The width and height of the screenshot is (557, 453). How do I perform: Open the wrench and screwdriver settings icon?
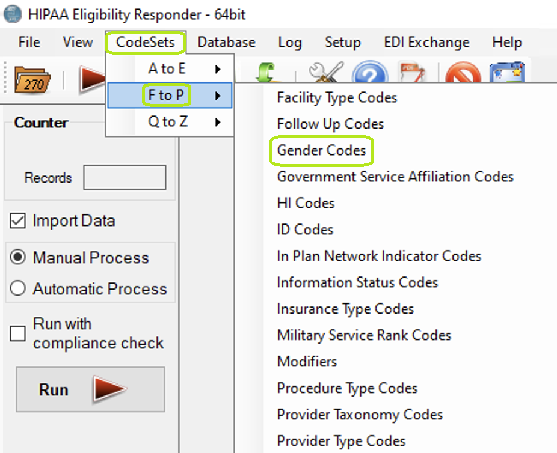tap(326, 72)
